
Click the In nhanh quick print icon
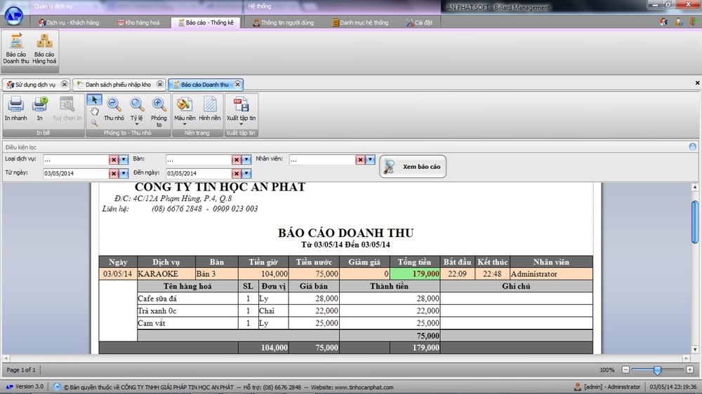pos(15,109)
